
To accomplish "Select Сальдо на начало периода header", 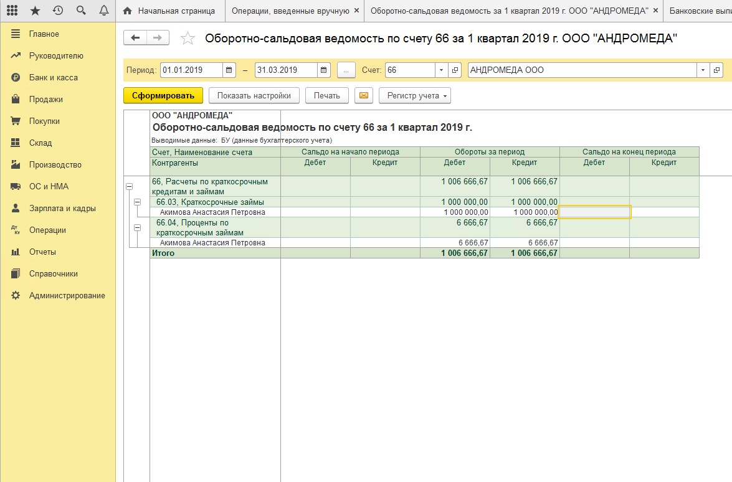I will point(350,152).
